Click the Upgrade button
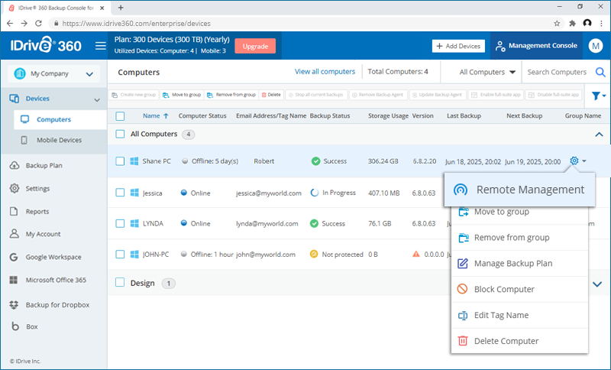611x370 pixels. [255, 46]
